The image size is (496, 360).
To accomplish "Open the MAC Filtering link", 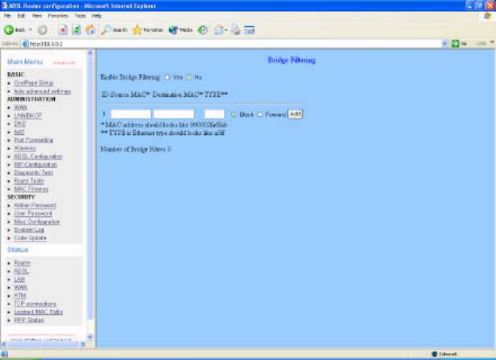I will click(x=32, y=189).
